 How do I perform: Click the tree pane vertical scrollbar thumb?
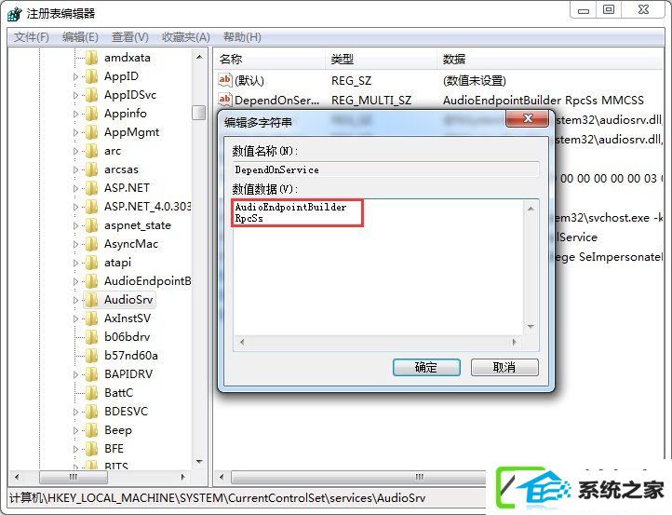(x=199, y=113)
